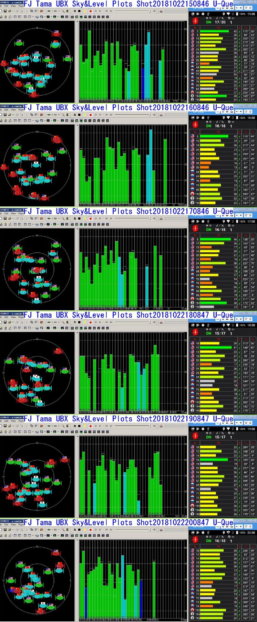Image resolution: width=257 pixels, height=622 pixels.
Task: Select satellite 2 row with signal 43 at 15:08
Action: coord(223,31)
